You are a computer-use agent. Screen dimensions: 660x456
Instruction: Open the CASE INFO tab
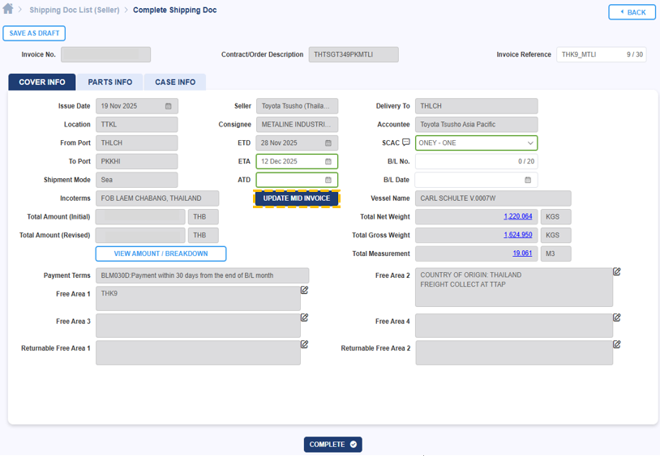(175, 83)
